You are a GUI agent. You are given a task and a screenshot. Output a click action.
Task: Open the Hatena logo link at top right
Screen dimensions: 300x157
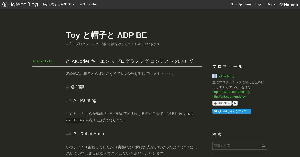289,4
